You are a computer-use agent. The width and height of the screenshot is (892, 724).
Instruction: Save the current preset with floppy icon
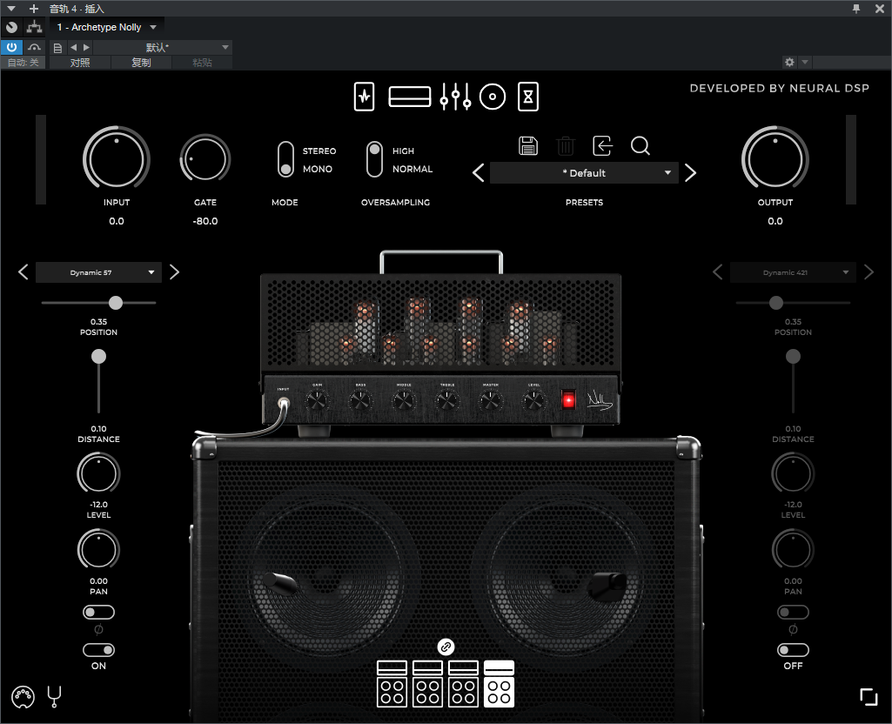[x=528, y=145]
